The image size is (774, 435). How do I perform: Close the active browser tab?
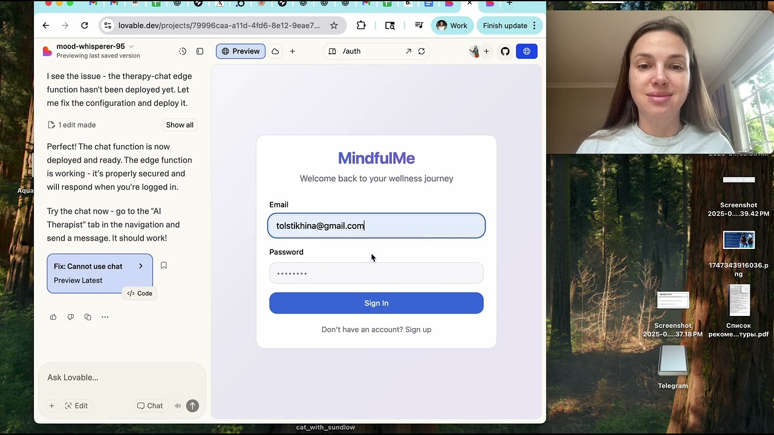[x=469, y=4]
